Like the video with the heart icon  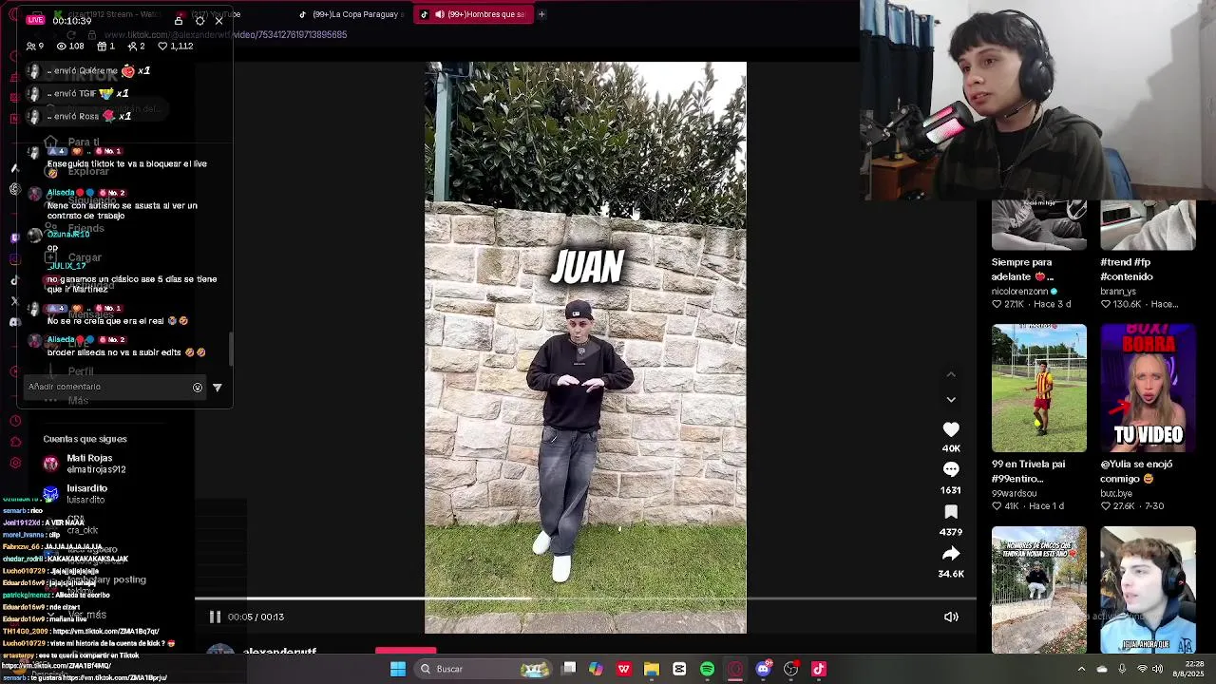(951, 429)
